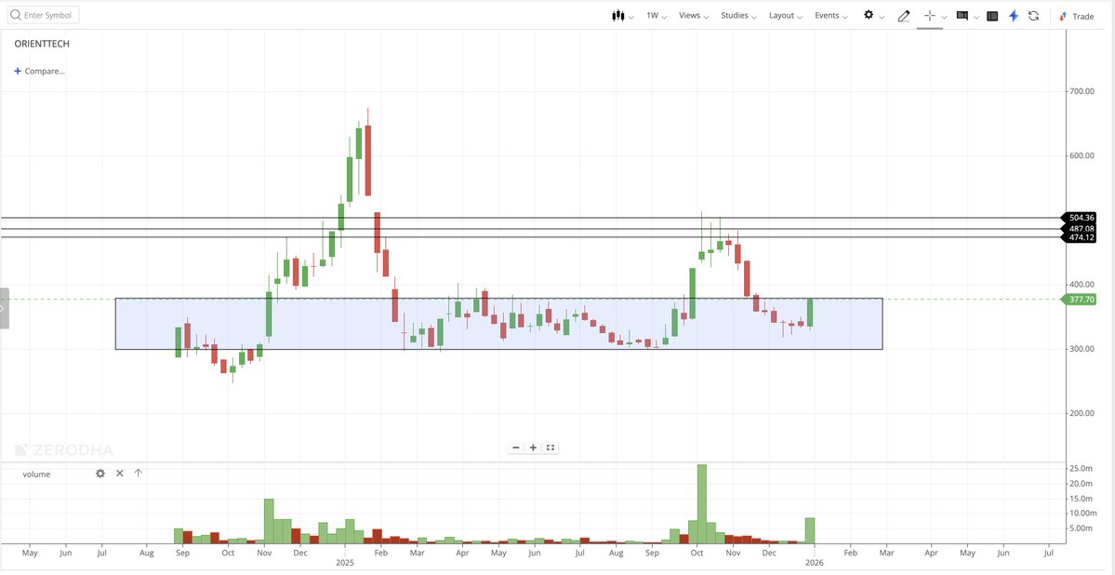Click the refresh chart icon
The height and width of the screenshot is (575, 1115).
point(1034,16)
